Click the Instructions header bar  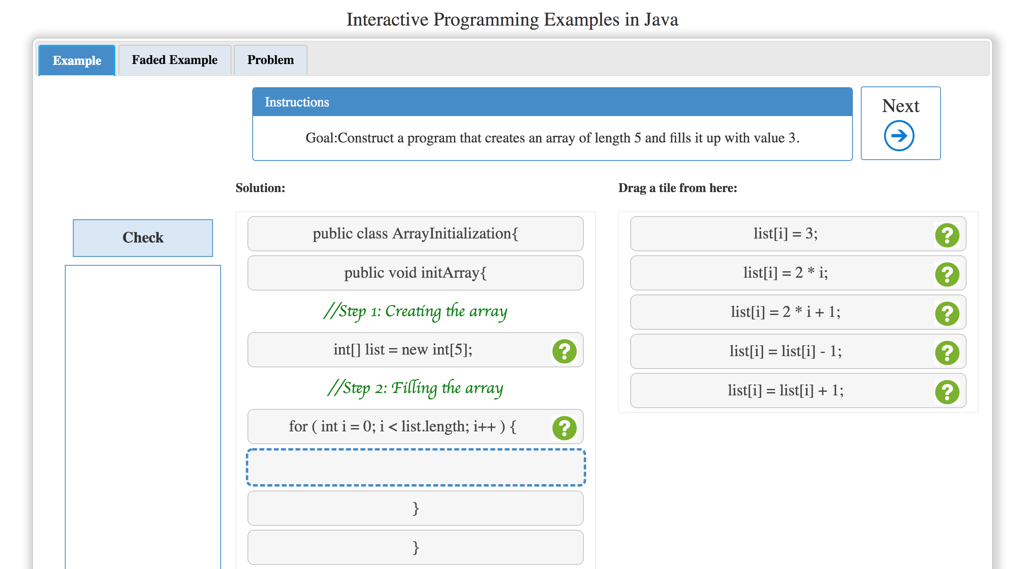552,102
